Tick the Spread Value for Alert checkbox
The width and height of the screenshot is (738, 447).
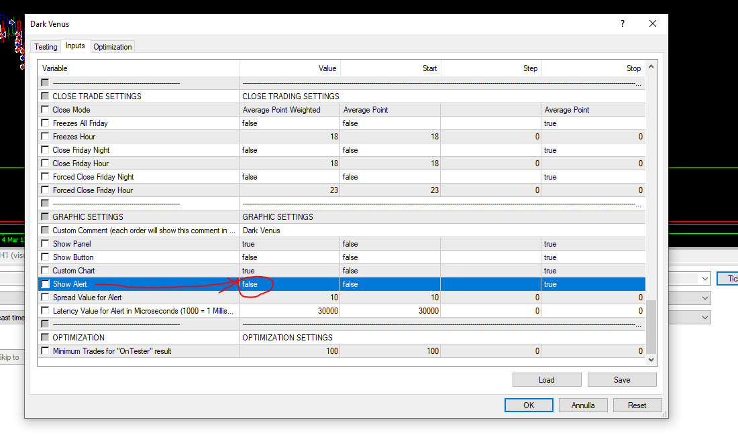tap(45, 297)
